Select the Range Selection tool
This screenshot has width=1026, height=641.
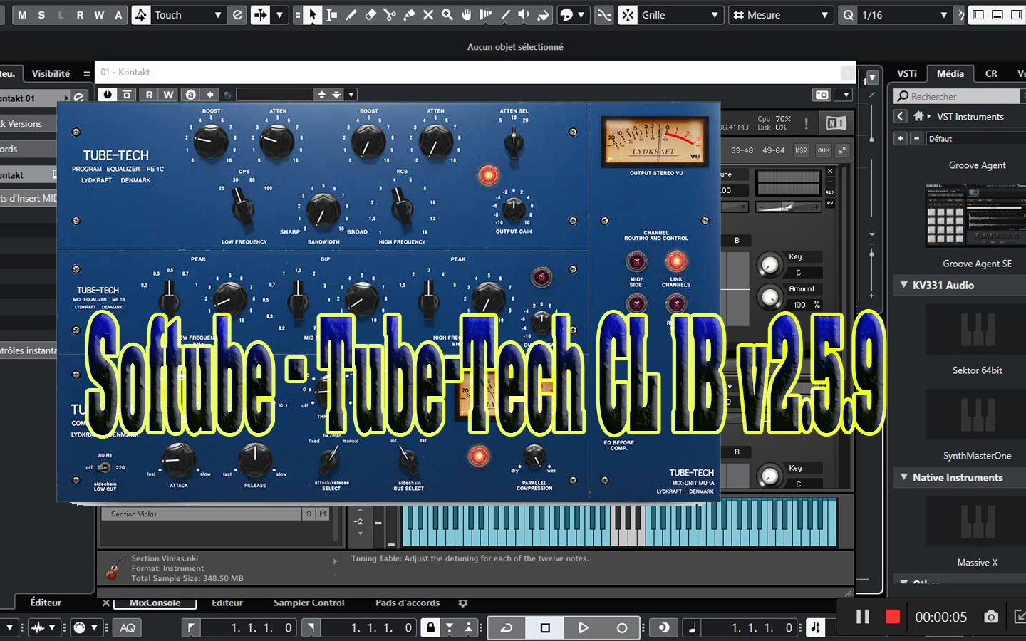point(331,15)
